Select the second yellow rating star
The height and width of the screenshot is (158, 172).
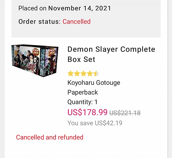(77, 74)
